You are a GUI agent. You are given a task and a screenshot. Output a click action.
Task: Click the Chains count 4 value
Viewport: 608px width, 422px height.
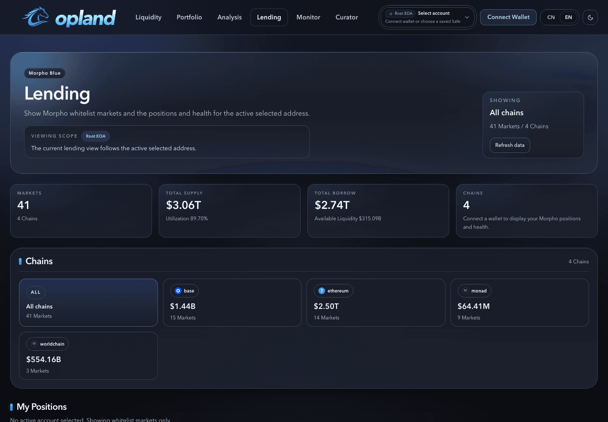click(467, 205)
